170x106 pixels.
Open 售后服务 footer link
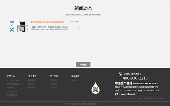point(31,87)
